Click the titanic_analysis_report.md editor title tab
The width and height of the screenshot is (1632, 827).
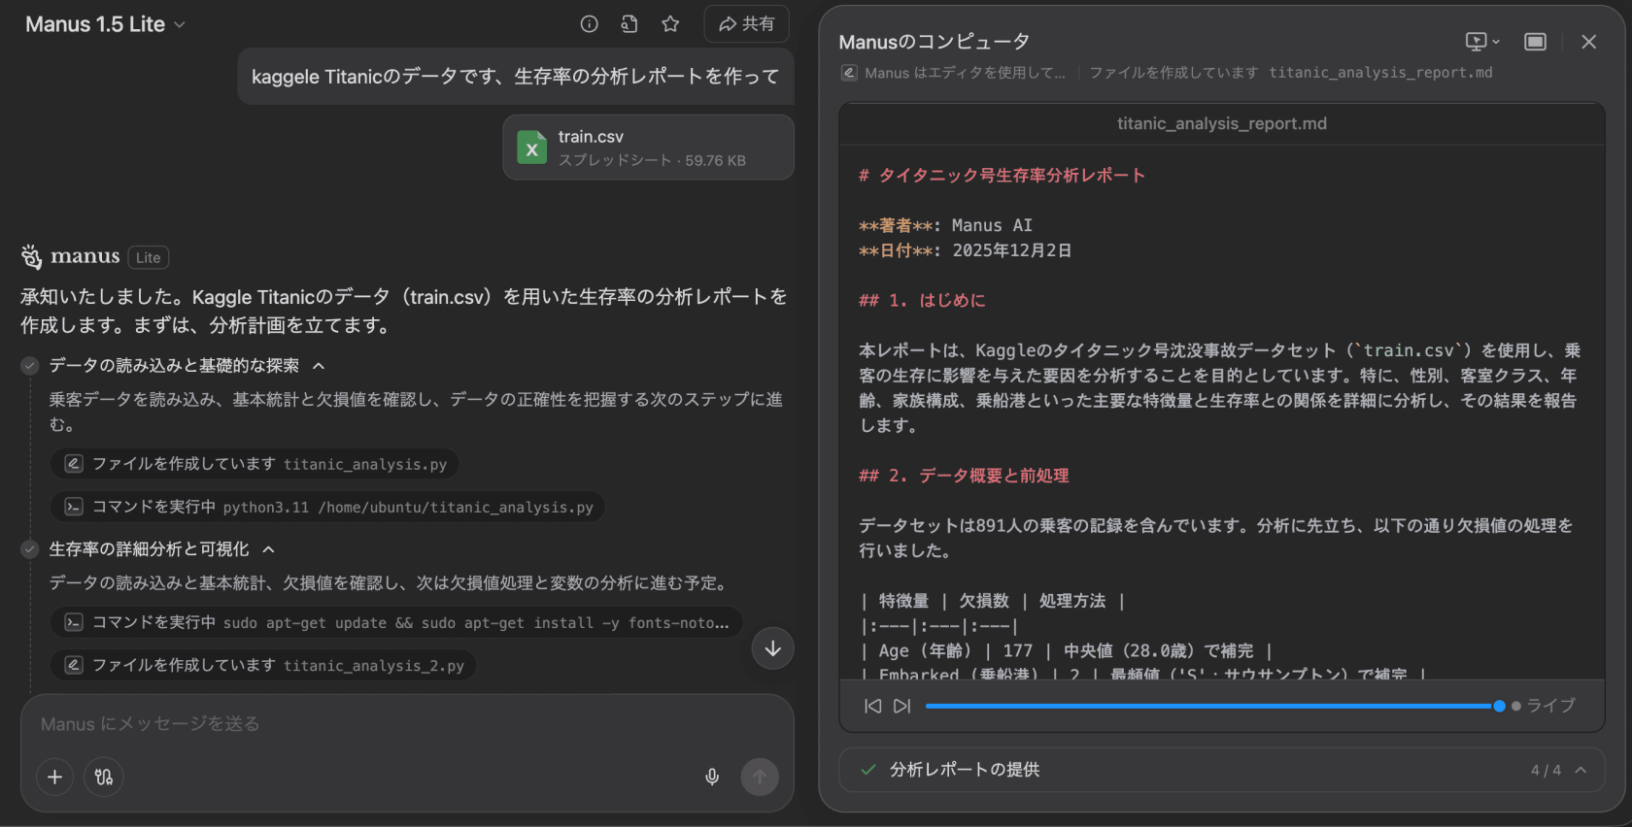pos(1222,123)
